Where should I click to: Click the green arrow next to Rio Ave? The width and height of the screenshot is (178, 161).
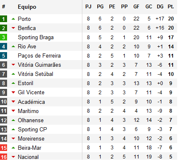[13, 46]
